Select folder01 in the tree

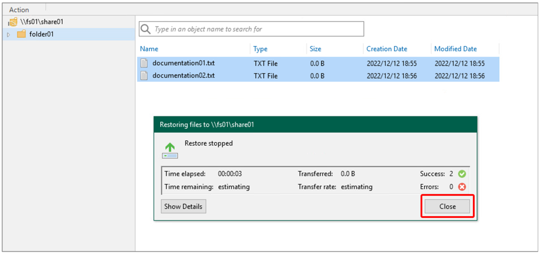[41, 34]
